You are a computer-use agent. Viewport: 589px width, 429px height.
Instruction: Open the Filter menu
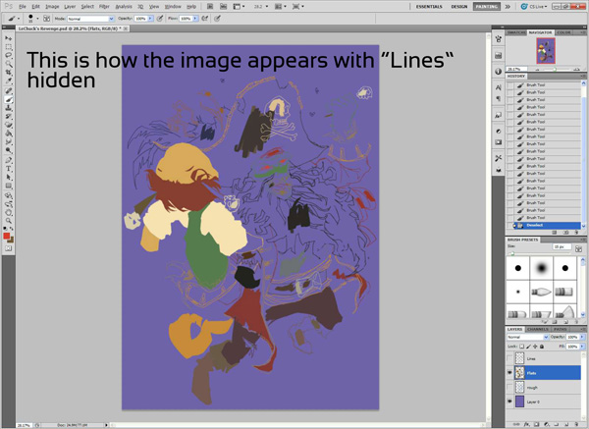[104, 7]
